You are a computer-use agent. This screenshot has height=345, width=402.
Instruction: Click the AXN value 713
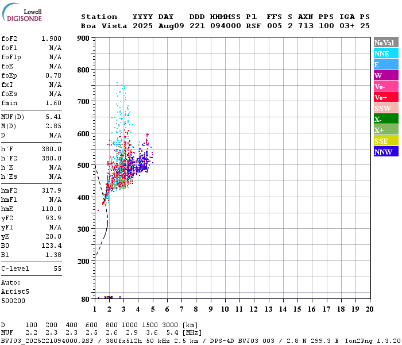tap(306, 26)
